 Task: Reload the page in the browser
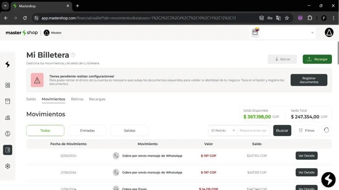point(25,18)
